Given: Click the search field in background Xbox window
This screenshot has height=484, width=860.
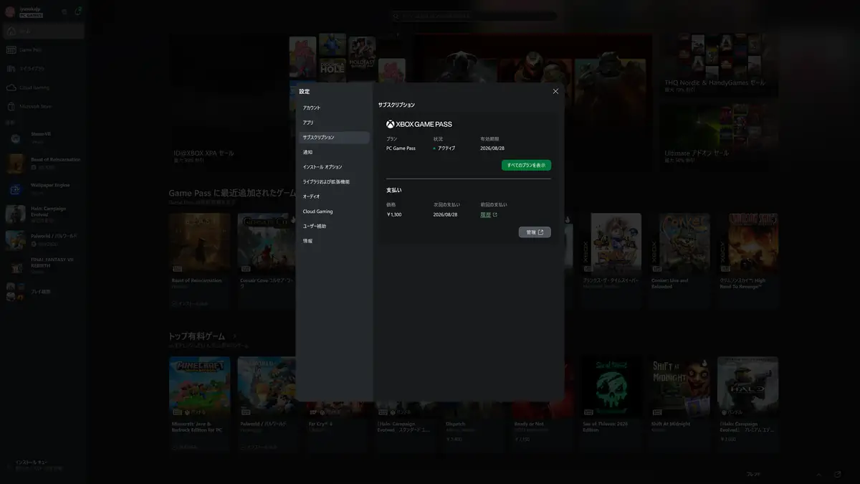Looking at the screenshot, I should [x=474, y=16].
